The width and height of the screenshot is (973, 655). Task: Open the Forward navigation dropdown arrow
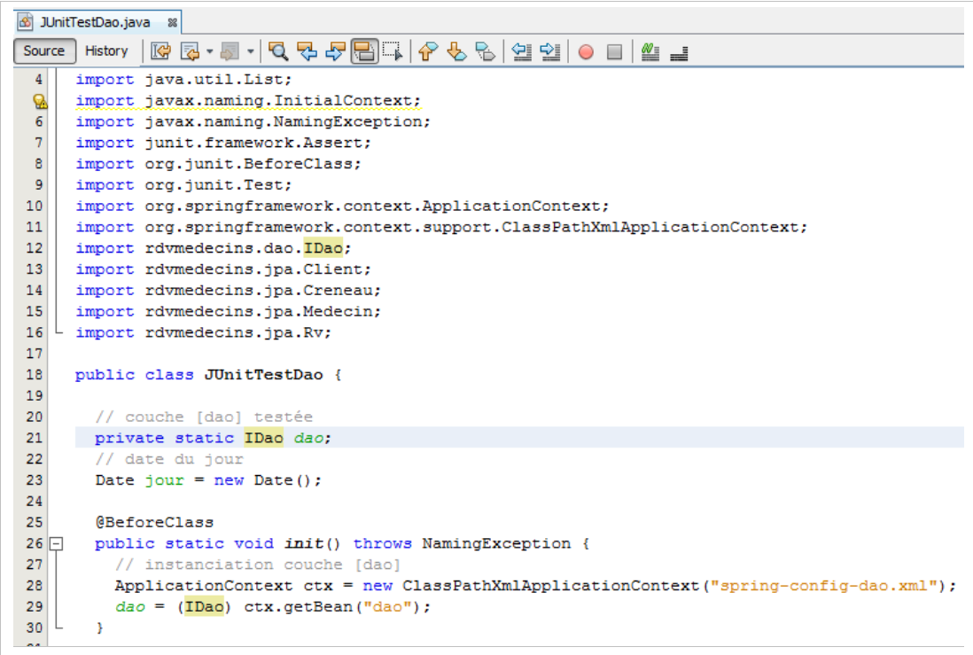[x=251, y=52]
